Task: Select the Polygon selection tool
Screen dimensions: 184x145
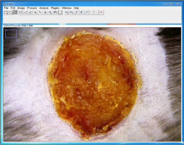Action: (16, 12)
